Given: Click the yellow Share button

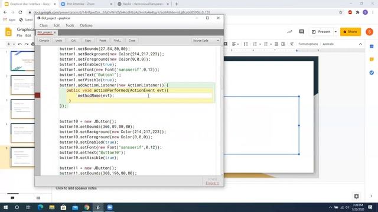Looking at the screenshot, I should [350, 32].
